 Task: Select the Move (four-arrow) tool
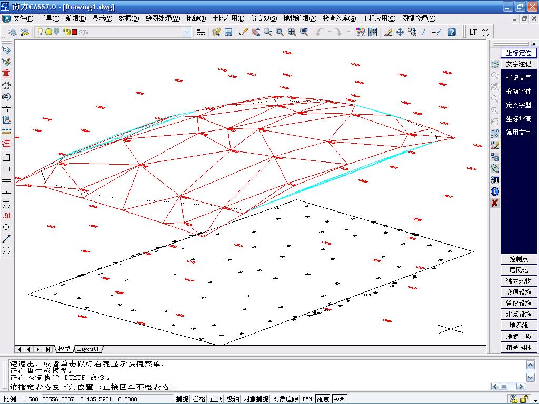400,32
